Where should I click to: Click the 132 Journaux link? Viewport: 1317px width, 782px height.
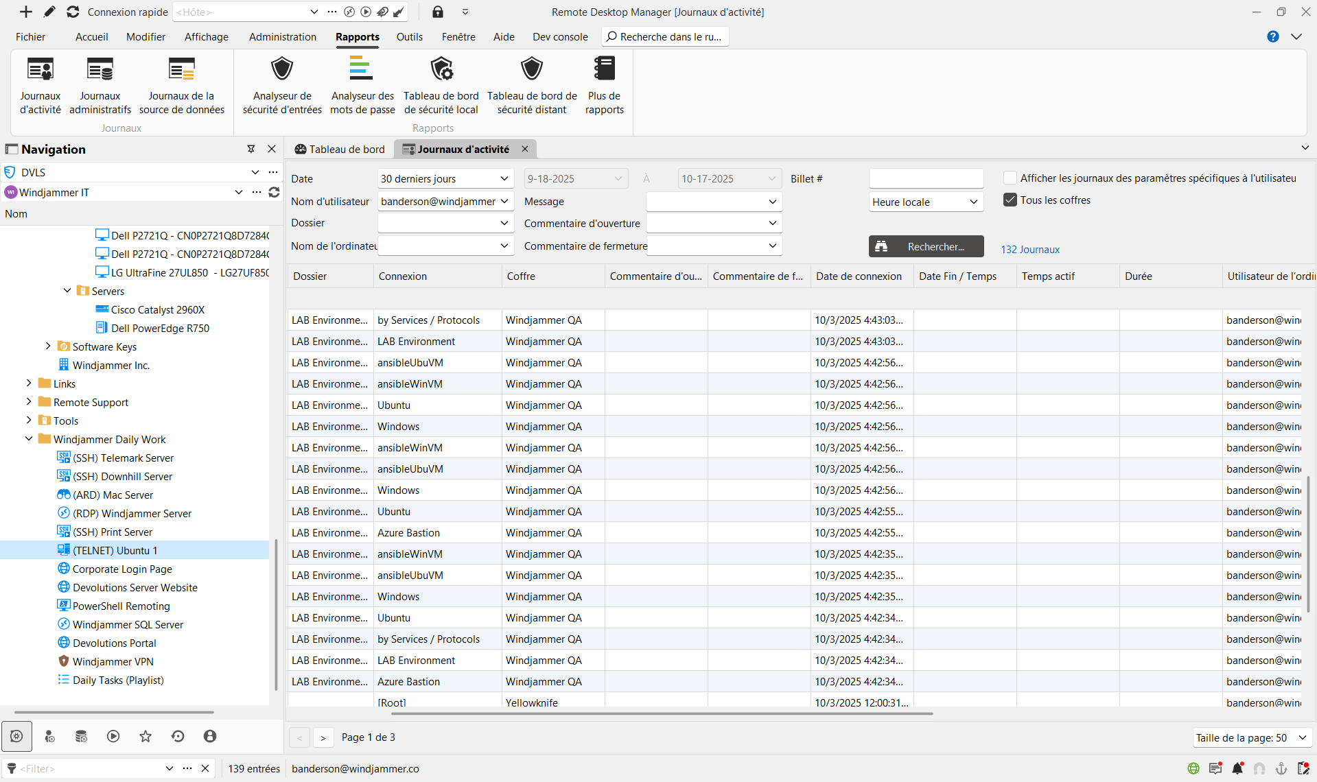coord(1029,250)
